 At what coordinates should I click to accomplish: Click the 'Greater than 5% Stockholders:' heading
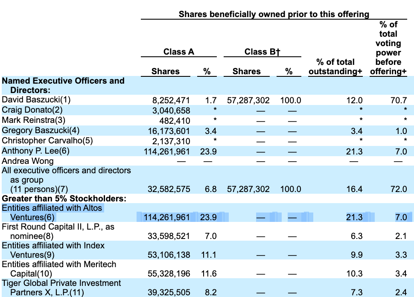click(64, 198)
